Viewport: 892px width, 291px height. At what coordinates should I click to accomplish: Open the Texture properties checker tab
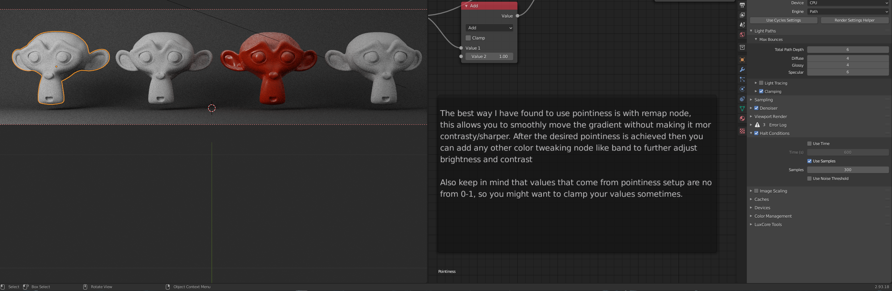pos(742,131)
